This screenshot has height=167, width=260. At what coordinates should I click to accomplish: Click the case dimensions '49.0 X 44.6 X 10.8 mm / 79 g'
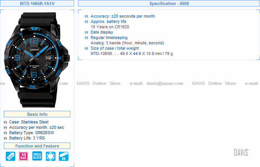[146, 54]
